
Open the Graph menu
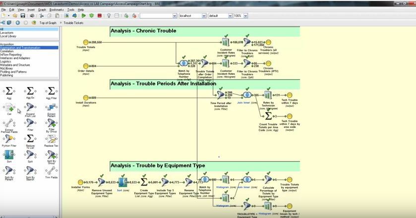42,9
